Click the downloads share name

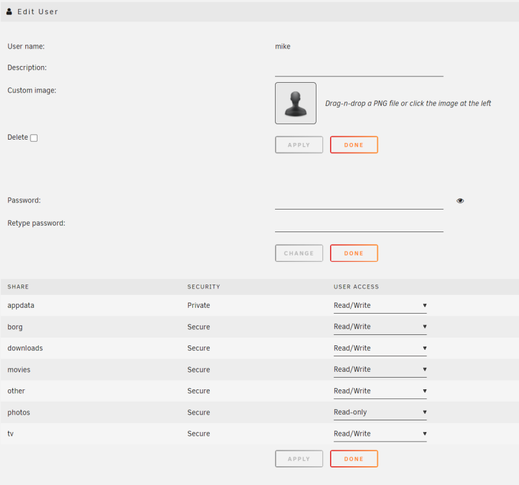point(25,349)
